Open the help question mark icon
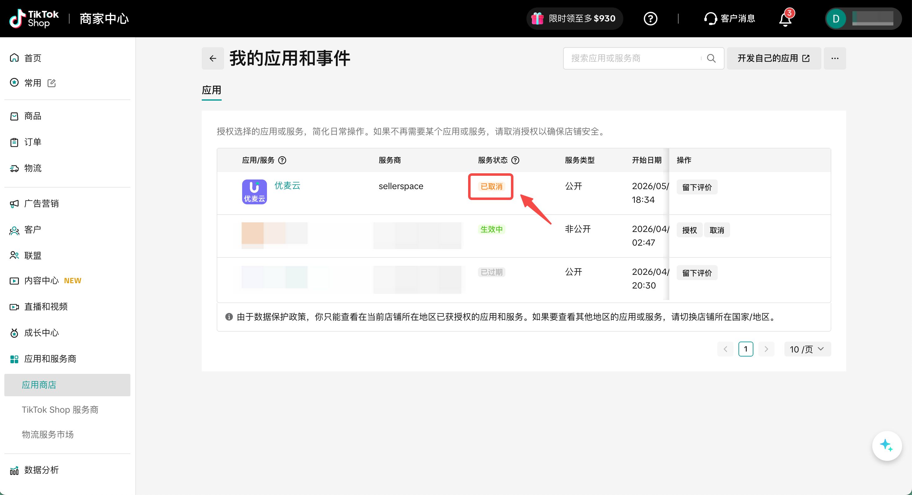Screen dimensions: 912x495 click(x=650, y=18)
